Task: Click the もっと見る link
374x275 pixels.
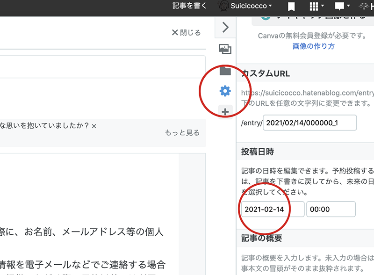Action: [182, 133]
